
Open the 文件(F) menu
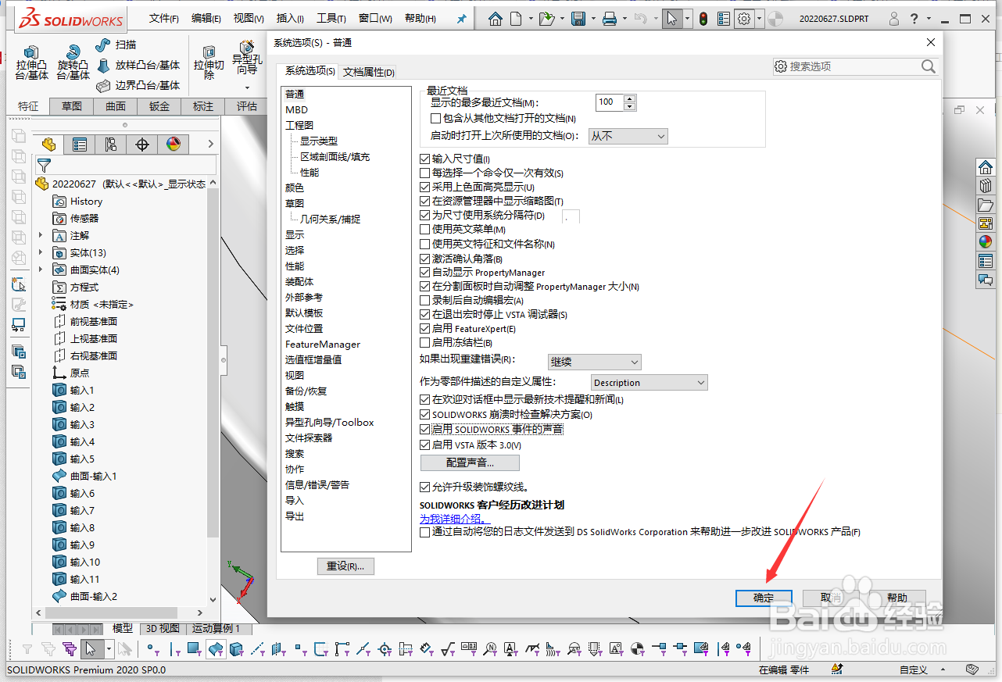click(164, 19)
